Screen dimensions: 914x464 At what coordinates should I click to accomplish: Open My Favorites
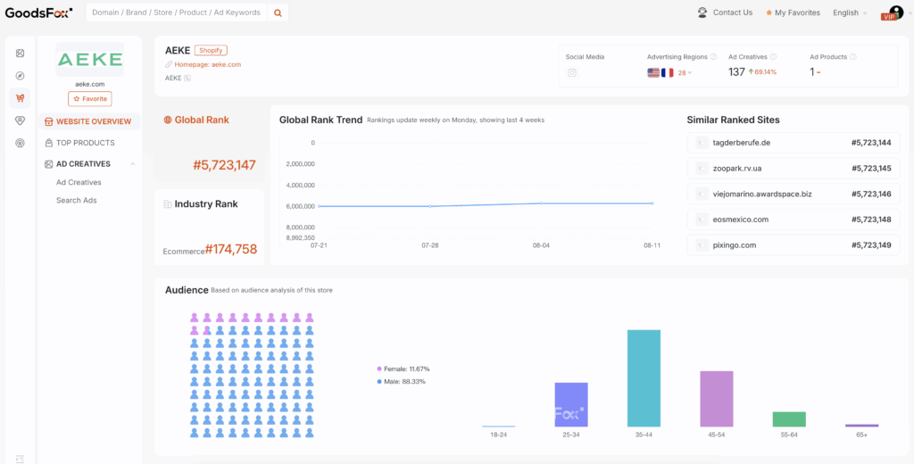(x=797, y=12)
